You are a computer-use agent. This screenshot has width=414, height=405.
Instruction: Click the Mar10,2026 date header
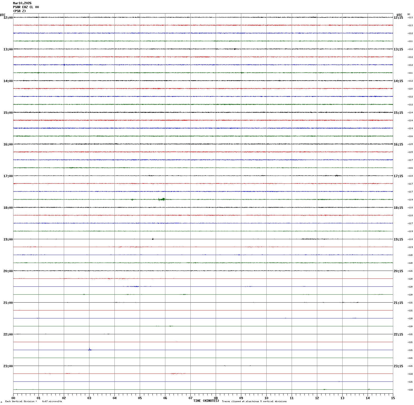pyautogui.click(x=22, y=3)
